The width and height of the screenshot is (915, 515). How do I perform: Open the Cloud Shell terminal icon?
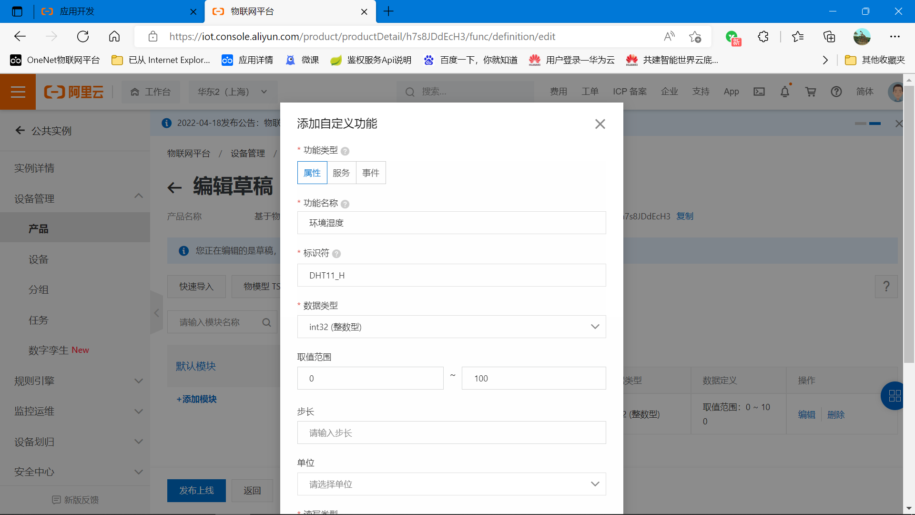click(x=759, y=92)
